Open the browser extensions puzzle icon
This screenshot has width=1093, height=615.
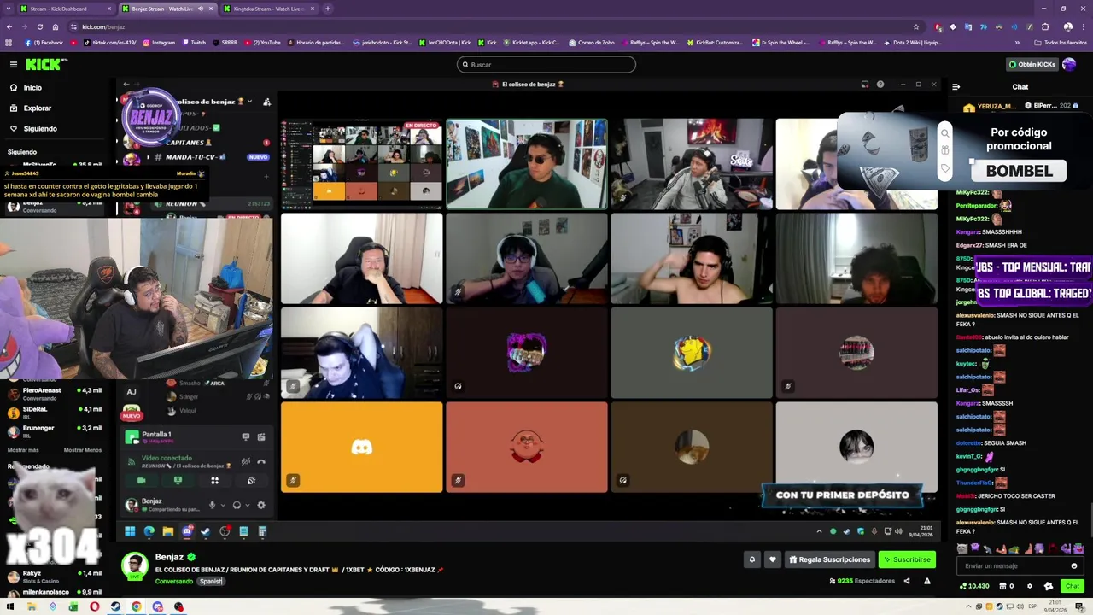tap(1045, 26)
